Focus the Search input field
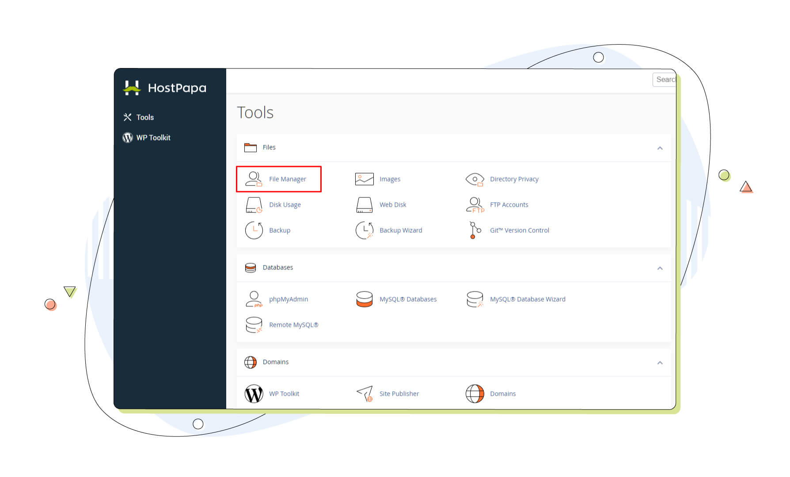This screenshot has height=477, width=790. (x=665, y=79)
